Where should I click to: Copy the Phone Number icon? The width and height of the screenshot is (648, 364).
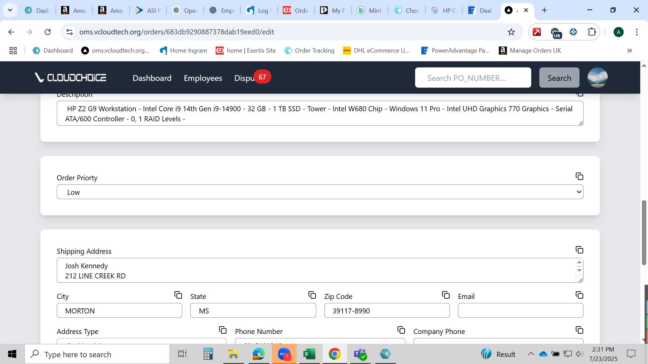pyautogui.click(x=401, y=330)
